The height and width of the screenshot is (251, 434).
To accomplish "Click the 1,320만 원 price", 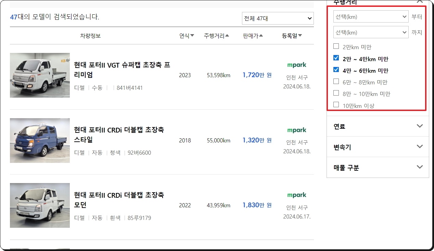I will [257, 140].
